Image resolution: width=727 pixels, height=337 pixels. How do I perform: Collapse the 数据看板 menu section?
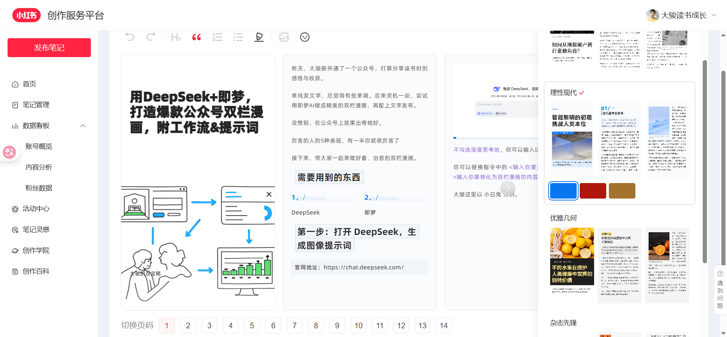pos(83,126)
